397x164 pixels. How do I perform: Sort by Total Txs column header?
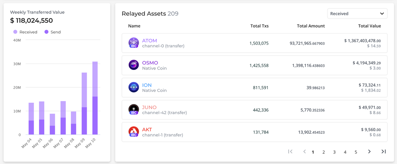coord(259,26)
